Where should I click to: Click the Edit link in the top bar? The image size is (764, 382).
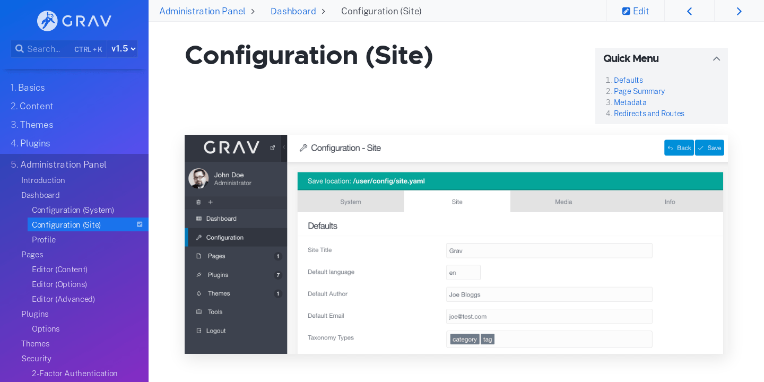pos(635,11)
